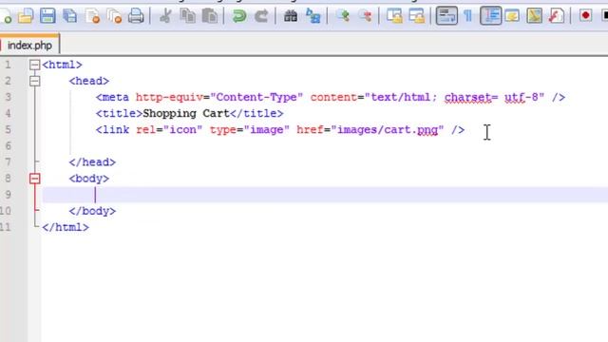Switch to the index.php tab
Image resolution: width=608 pixels, height=342 pixels.
click(29, 46)
